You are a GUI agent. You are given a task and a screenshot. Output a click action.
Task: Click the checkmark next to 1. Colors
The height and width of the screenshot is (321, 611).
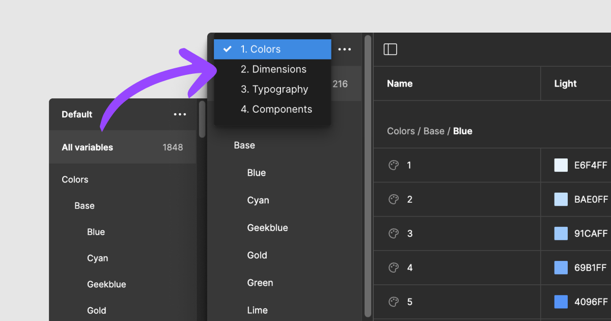point(228,49)
